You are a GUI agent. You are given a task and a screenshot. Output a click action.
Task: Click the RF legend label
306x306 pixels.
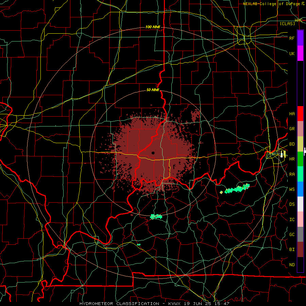pyautogui.click(x=292, y=38)
